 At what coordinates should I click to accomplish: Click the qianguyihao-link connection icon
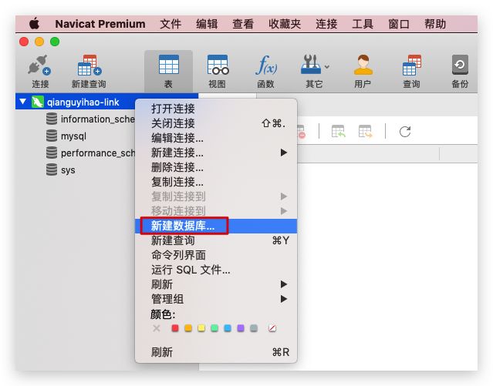38,102
